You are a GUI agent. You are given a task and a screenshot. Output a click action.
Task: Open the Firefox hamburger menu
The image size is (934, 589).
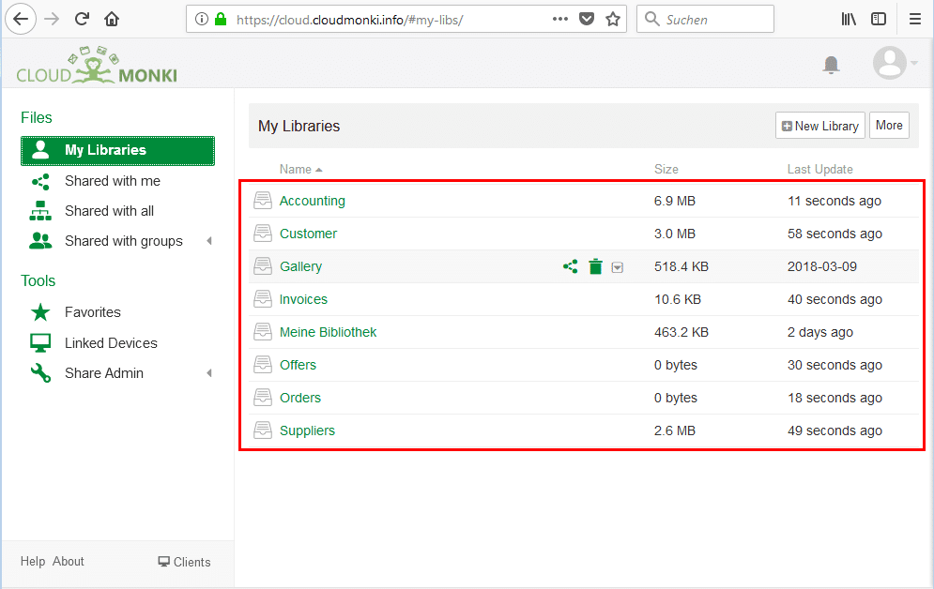[915, 19]
